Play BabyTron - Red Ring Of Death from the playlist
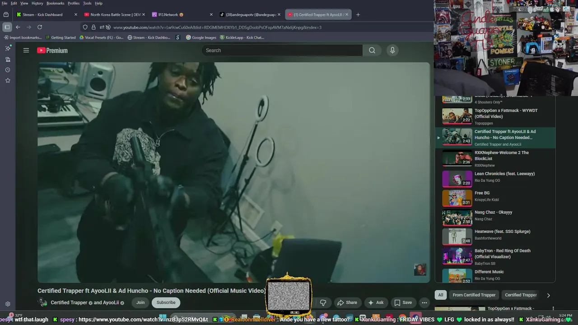Viewport: 578px width, 325px height. coord(495,256)
